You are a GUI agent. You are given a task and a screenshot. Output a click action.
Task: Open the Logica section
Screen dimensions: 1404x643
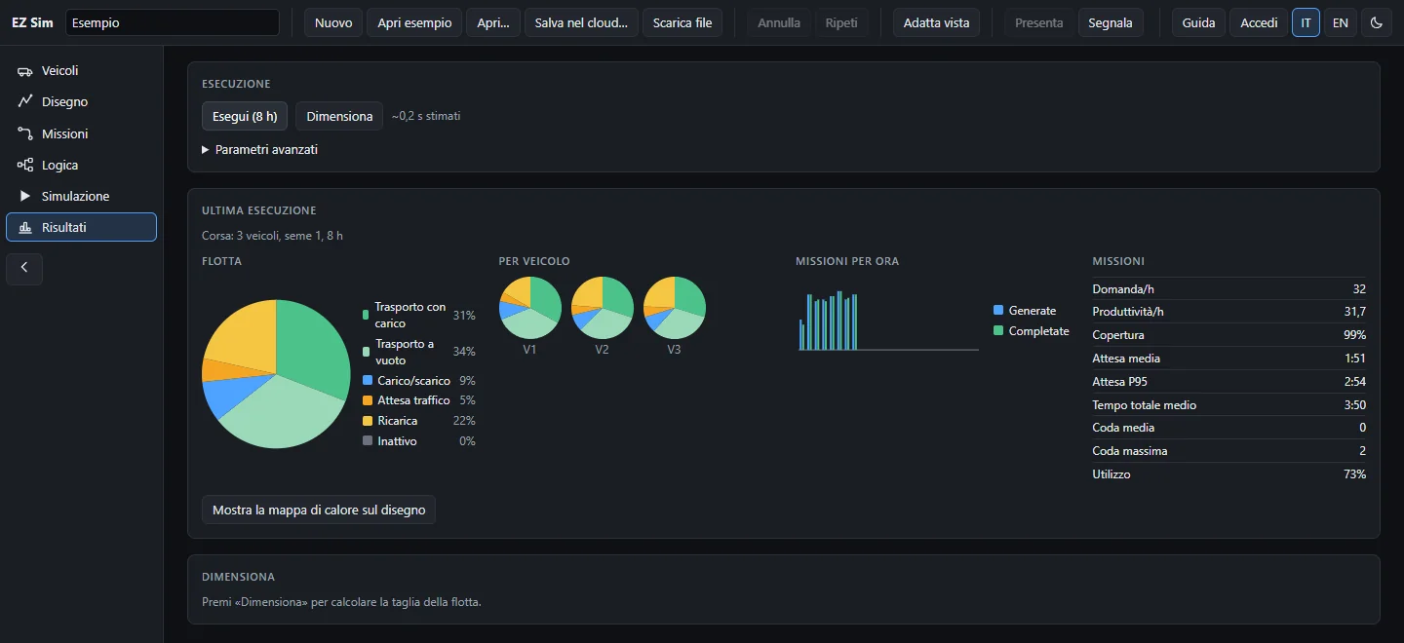click(x=81, y=165)
